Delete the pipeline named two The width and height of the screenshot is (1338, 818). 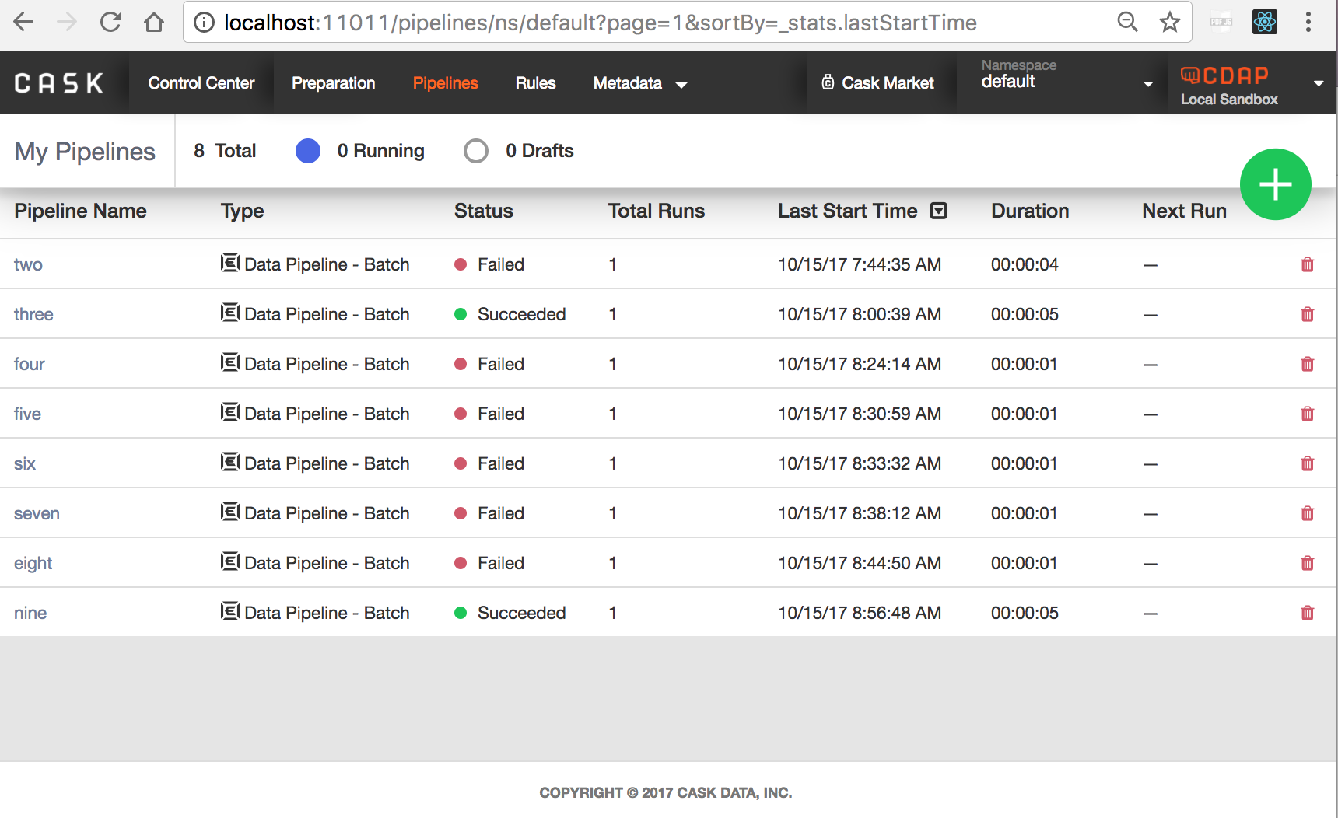click(x=1307, y=264)
